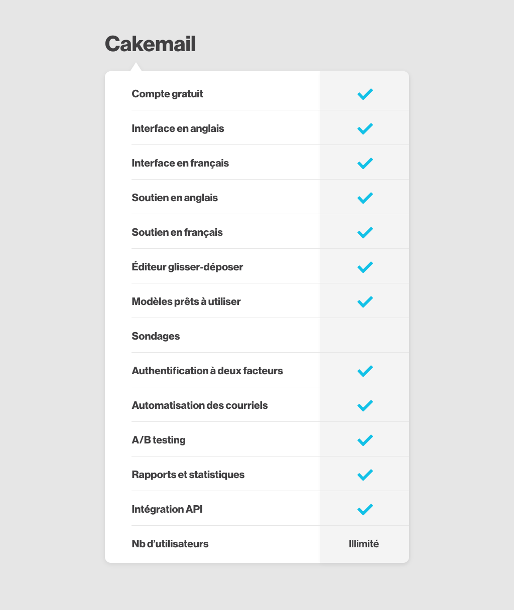Click the checkmark for Interface en anglais
514x610 pixels.
365,128
